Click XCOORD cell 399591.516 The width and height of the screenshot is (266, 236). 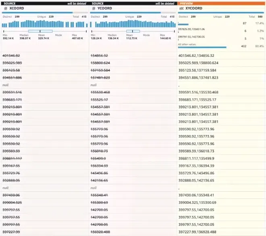click(x=12, y=92)
